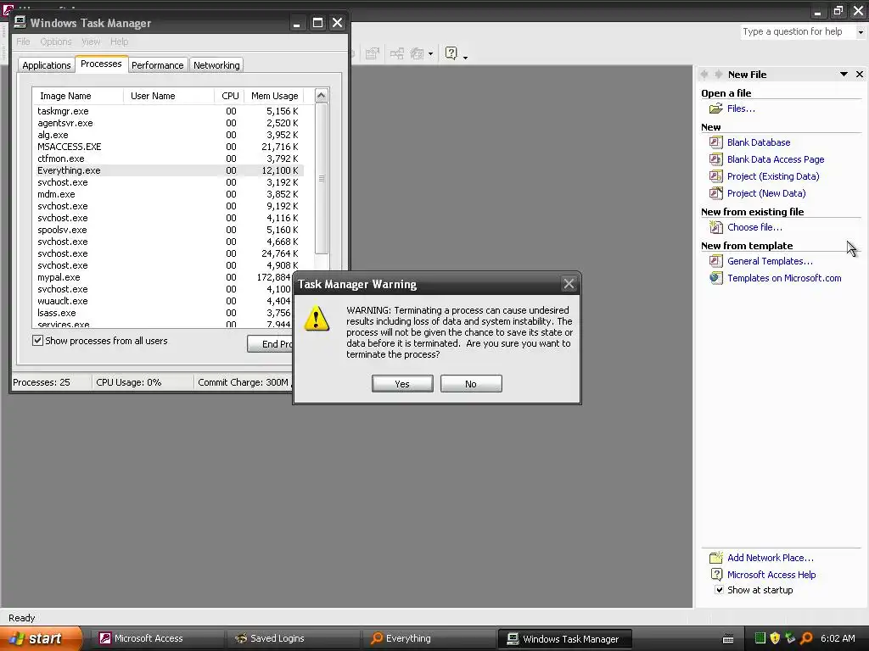Sort processes by User Name column

[x=169, y=96]
